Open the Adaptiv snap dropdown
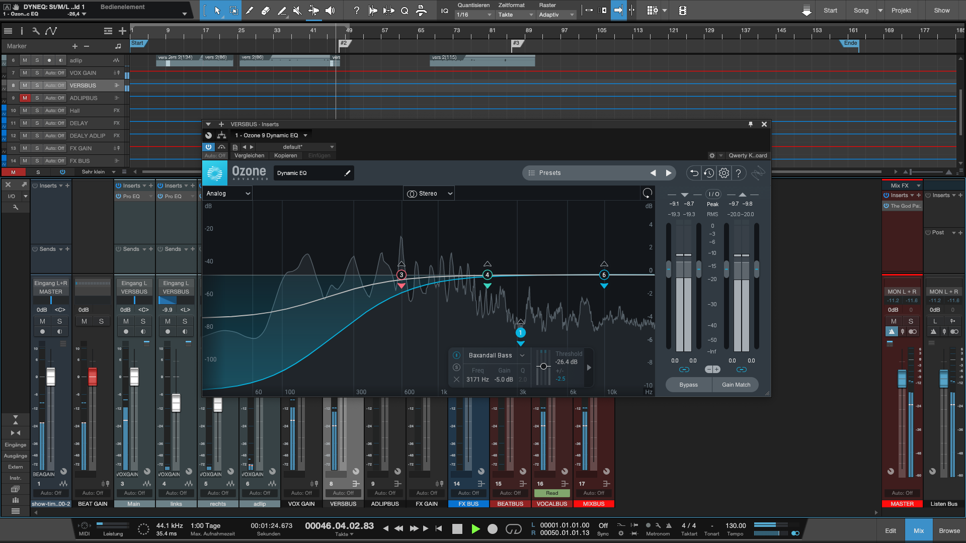 click(556, 15)
